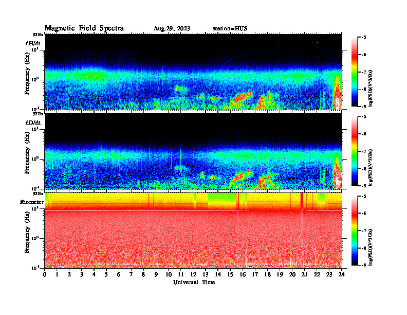Click hour "20" on the time axis
This screenshot has width=407, height=315.
[292, 274]
